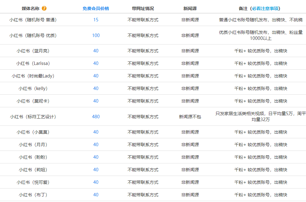Click the orange question mark help icon
Screen dimensions: 306x202
[x=44, y=8]
